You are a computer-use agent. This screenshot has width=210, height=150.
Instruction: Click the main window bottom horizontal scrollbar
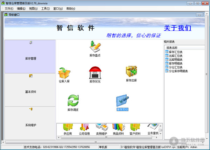96,142
